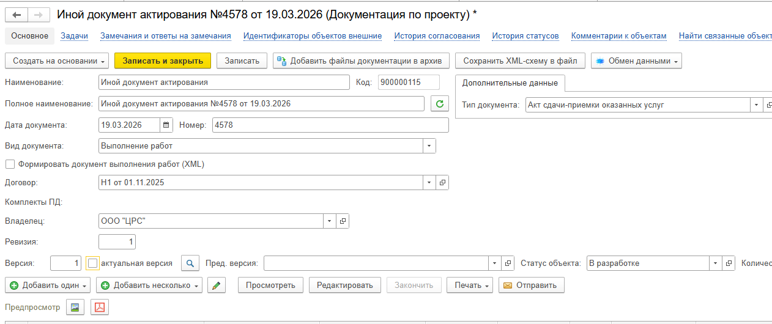Expand the Статус объекта dropdown

pyautogui.click(x=714, y=263)
